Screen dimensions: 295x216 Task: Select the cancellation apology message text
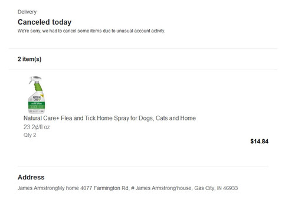tap(91, 31)
